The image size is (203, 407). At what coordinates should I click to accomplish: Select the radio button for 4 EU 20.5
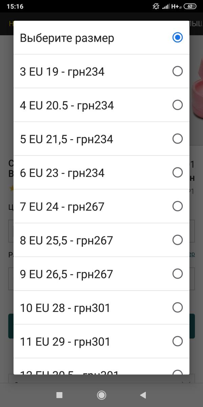click(177, 105)
